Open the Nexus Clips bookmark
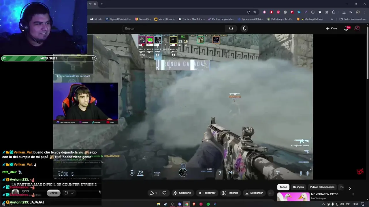Screen dimensions: 369x207 click(x=143, y=19)
